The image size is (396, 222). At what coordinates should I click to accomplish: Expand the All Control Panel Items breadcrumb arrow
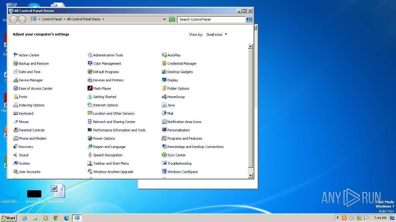coord(103,19)
